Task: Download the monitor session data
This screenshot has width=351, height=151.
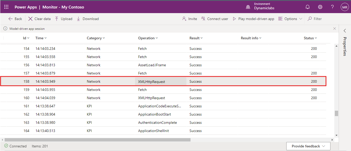Action: point(88,19)
